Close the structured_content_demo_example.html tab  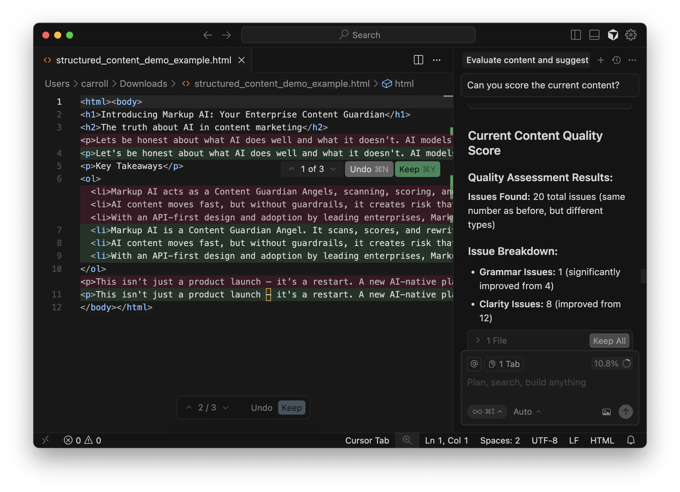(241, 60)
